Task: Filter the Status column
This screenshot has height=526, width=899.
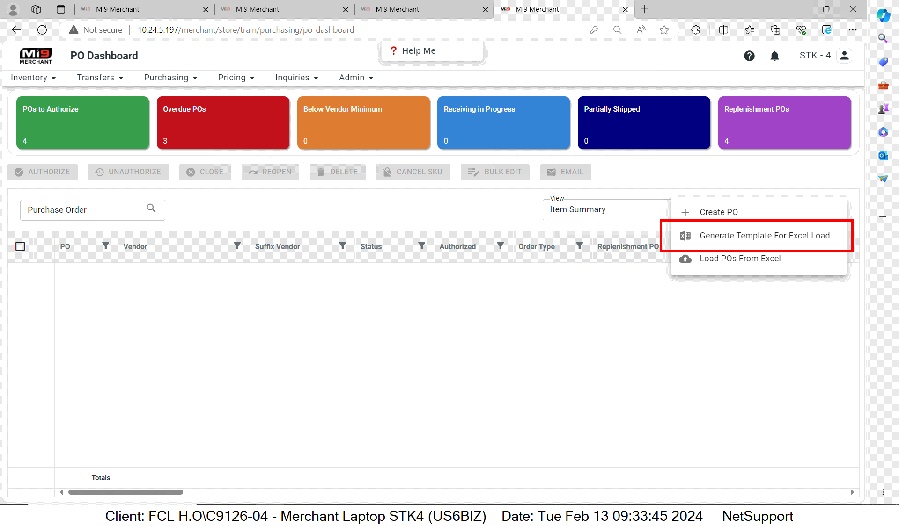Action: pyautogui.click(x=421, y=246)
